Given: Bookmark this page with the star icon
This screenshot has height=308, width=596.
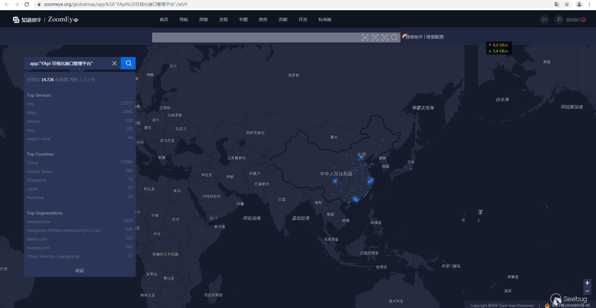Looking at the screenshot, I should (x=567, y=4).
